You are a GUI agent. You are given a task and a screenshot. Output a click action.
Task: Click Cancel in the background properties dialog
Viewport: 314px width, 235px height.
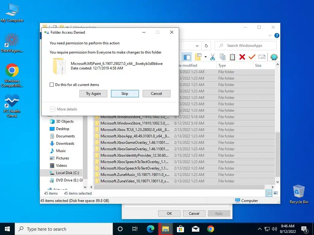[194, 213]
